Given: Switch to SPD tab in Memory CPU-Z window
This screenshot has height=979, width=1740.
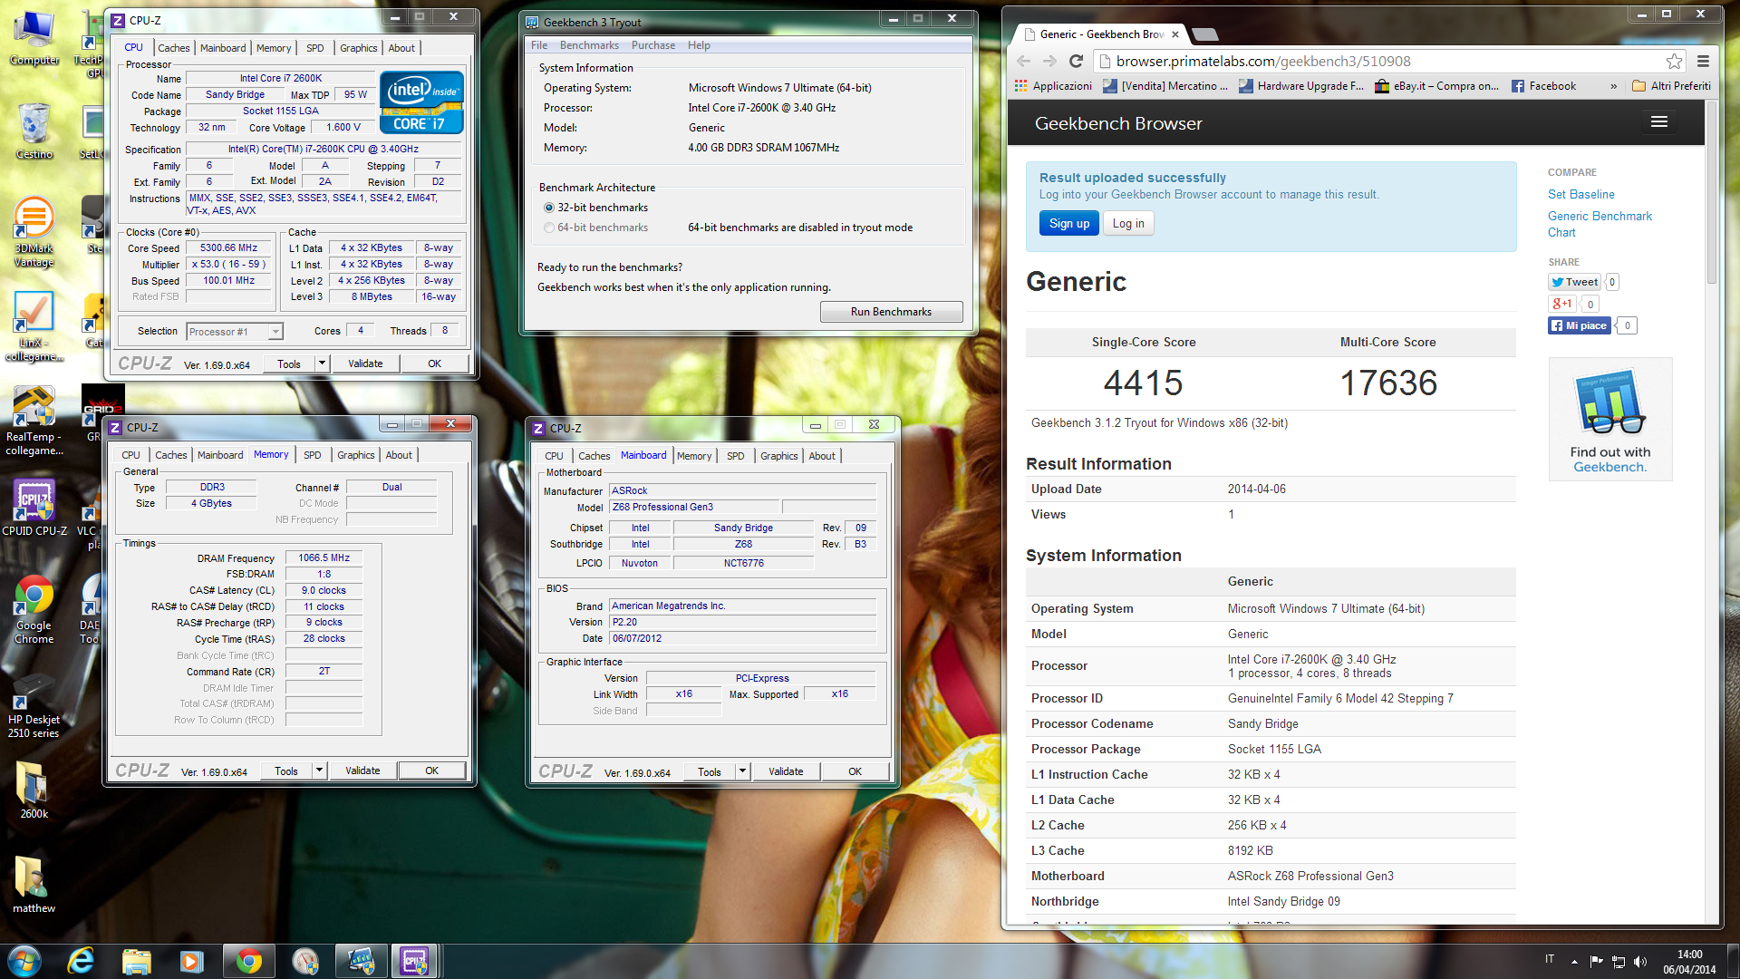Looking at the screenshot, I should point(313,455).
